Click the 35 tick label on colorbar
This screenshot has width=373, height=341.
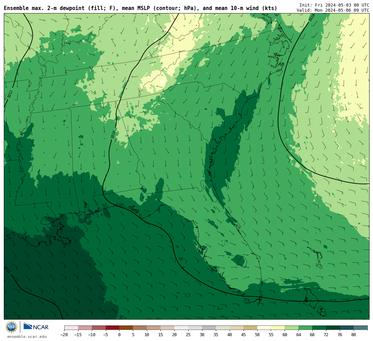click(x=216, y=335)
